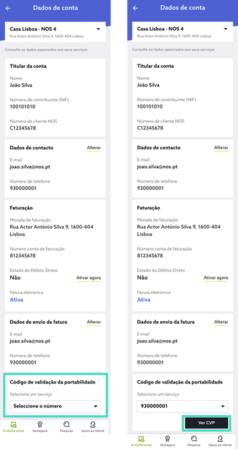238x449 pixels.
Task: Click the Ver CVP button
Action: click(207, 423)
